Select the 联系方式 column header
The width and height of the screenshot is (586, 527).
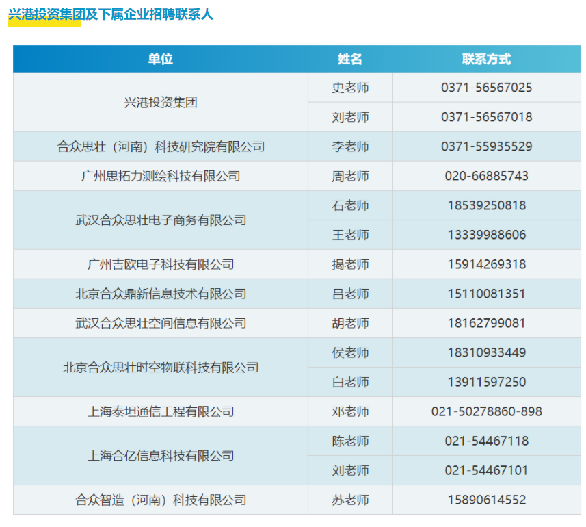tap(487, 59)
